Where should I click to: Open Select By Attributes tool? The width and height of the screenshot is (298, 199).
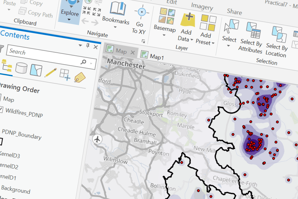250,38
